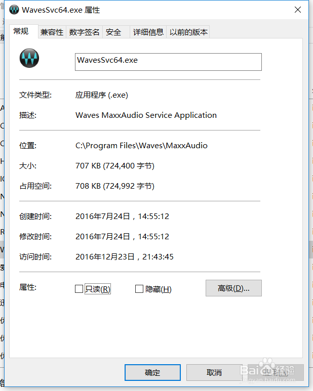Viewport: 313px width, 391px height.
Task: Switch to the 兼容性 tab
Action: 52,32
